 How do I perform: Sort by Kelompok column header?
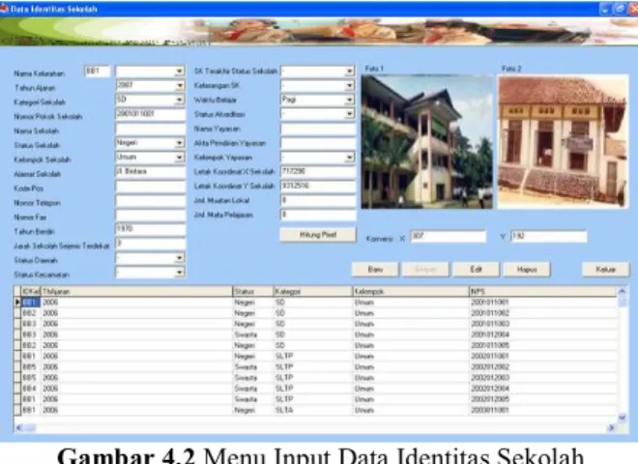(x=411, y=291)
